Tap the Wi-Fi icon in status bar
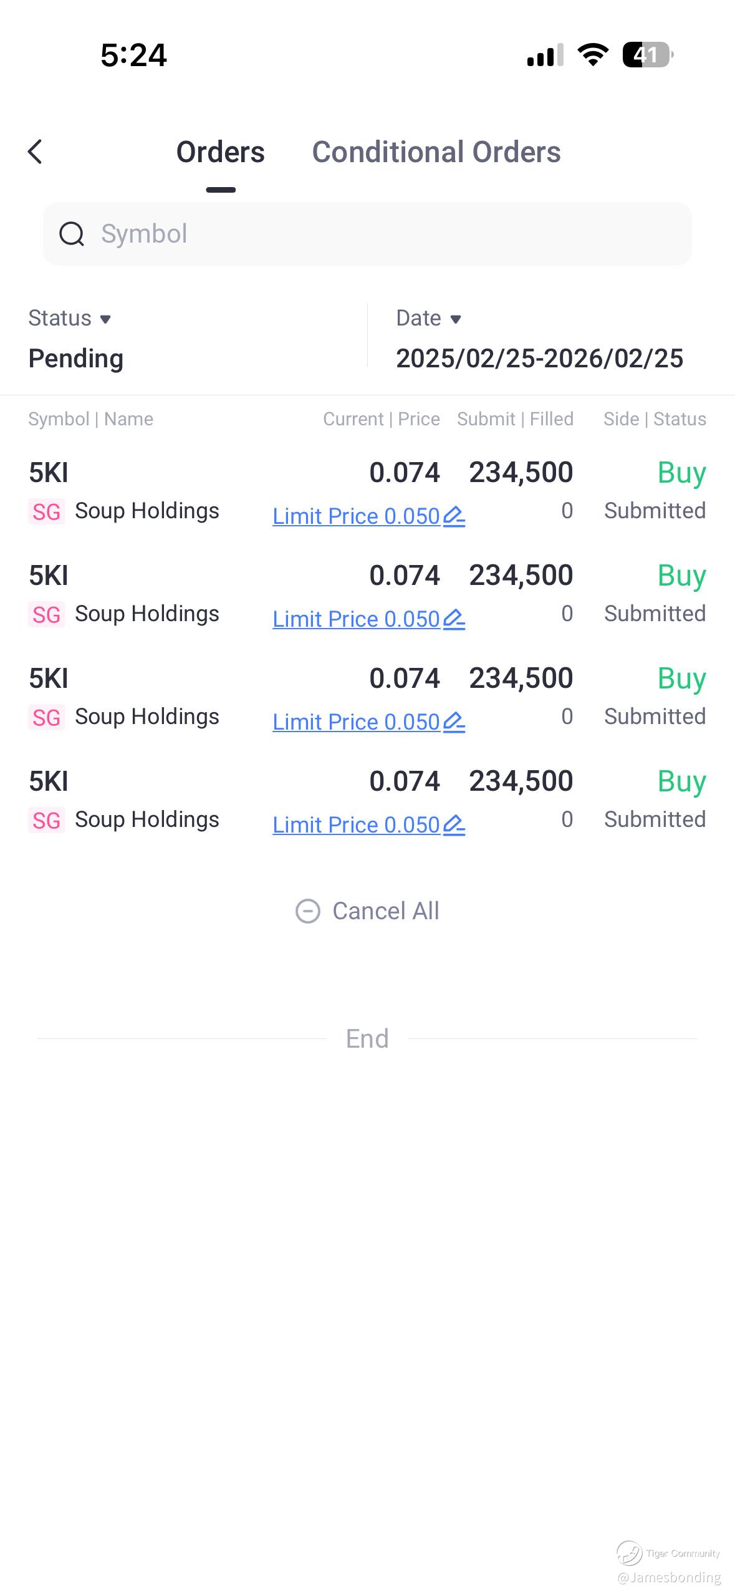The width and height of the screenshot is (735, 1594). click(593, 55)
